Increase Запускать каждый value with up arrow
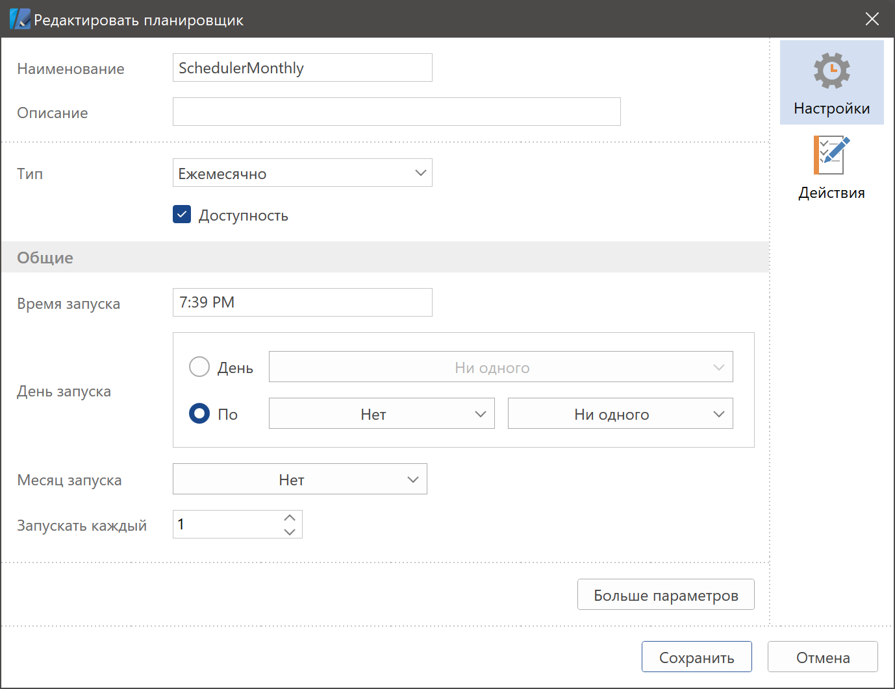The height and width of the screenshot is (689, 895). [x=290, y=518]
